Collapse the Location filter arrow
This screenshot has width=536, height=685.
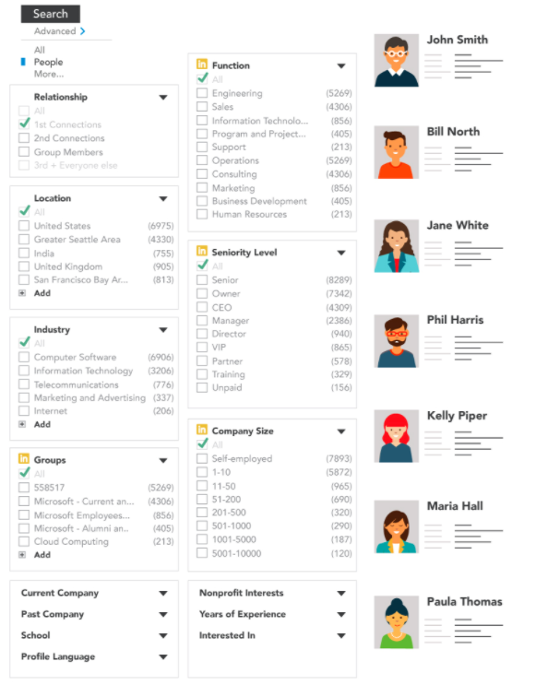tap(163, 199)
